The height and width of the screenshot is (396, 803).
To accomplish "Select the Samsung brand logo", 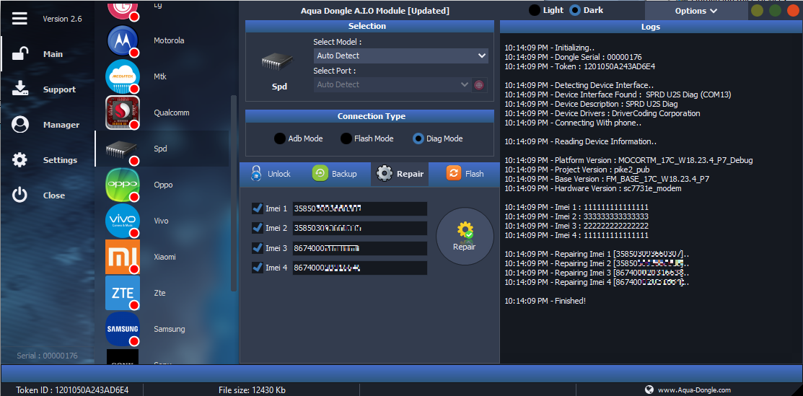I will pyautogui.click(x=123, y=329).
